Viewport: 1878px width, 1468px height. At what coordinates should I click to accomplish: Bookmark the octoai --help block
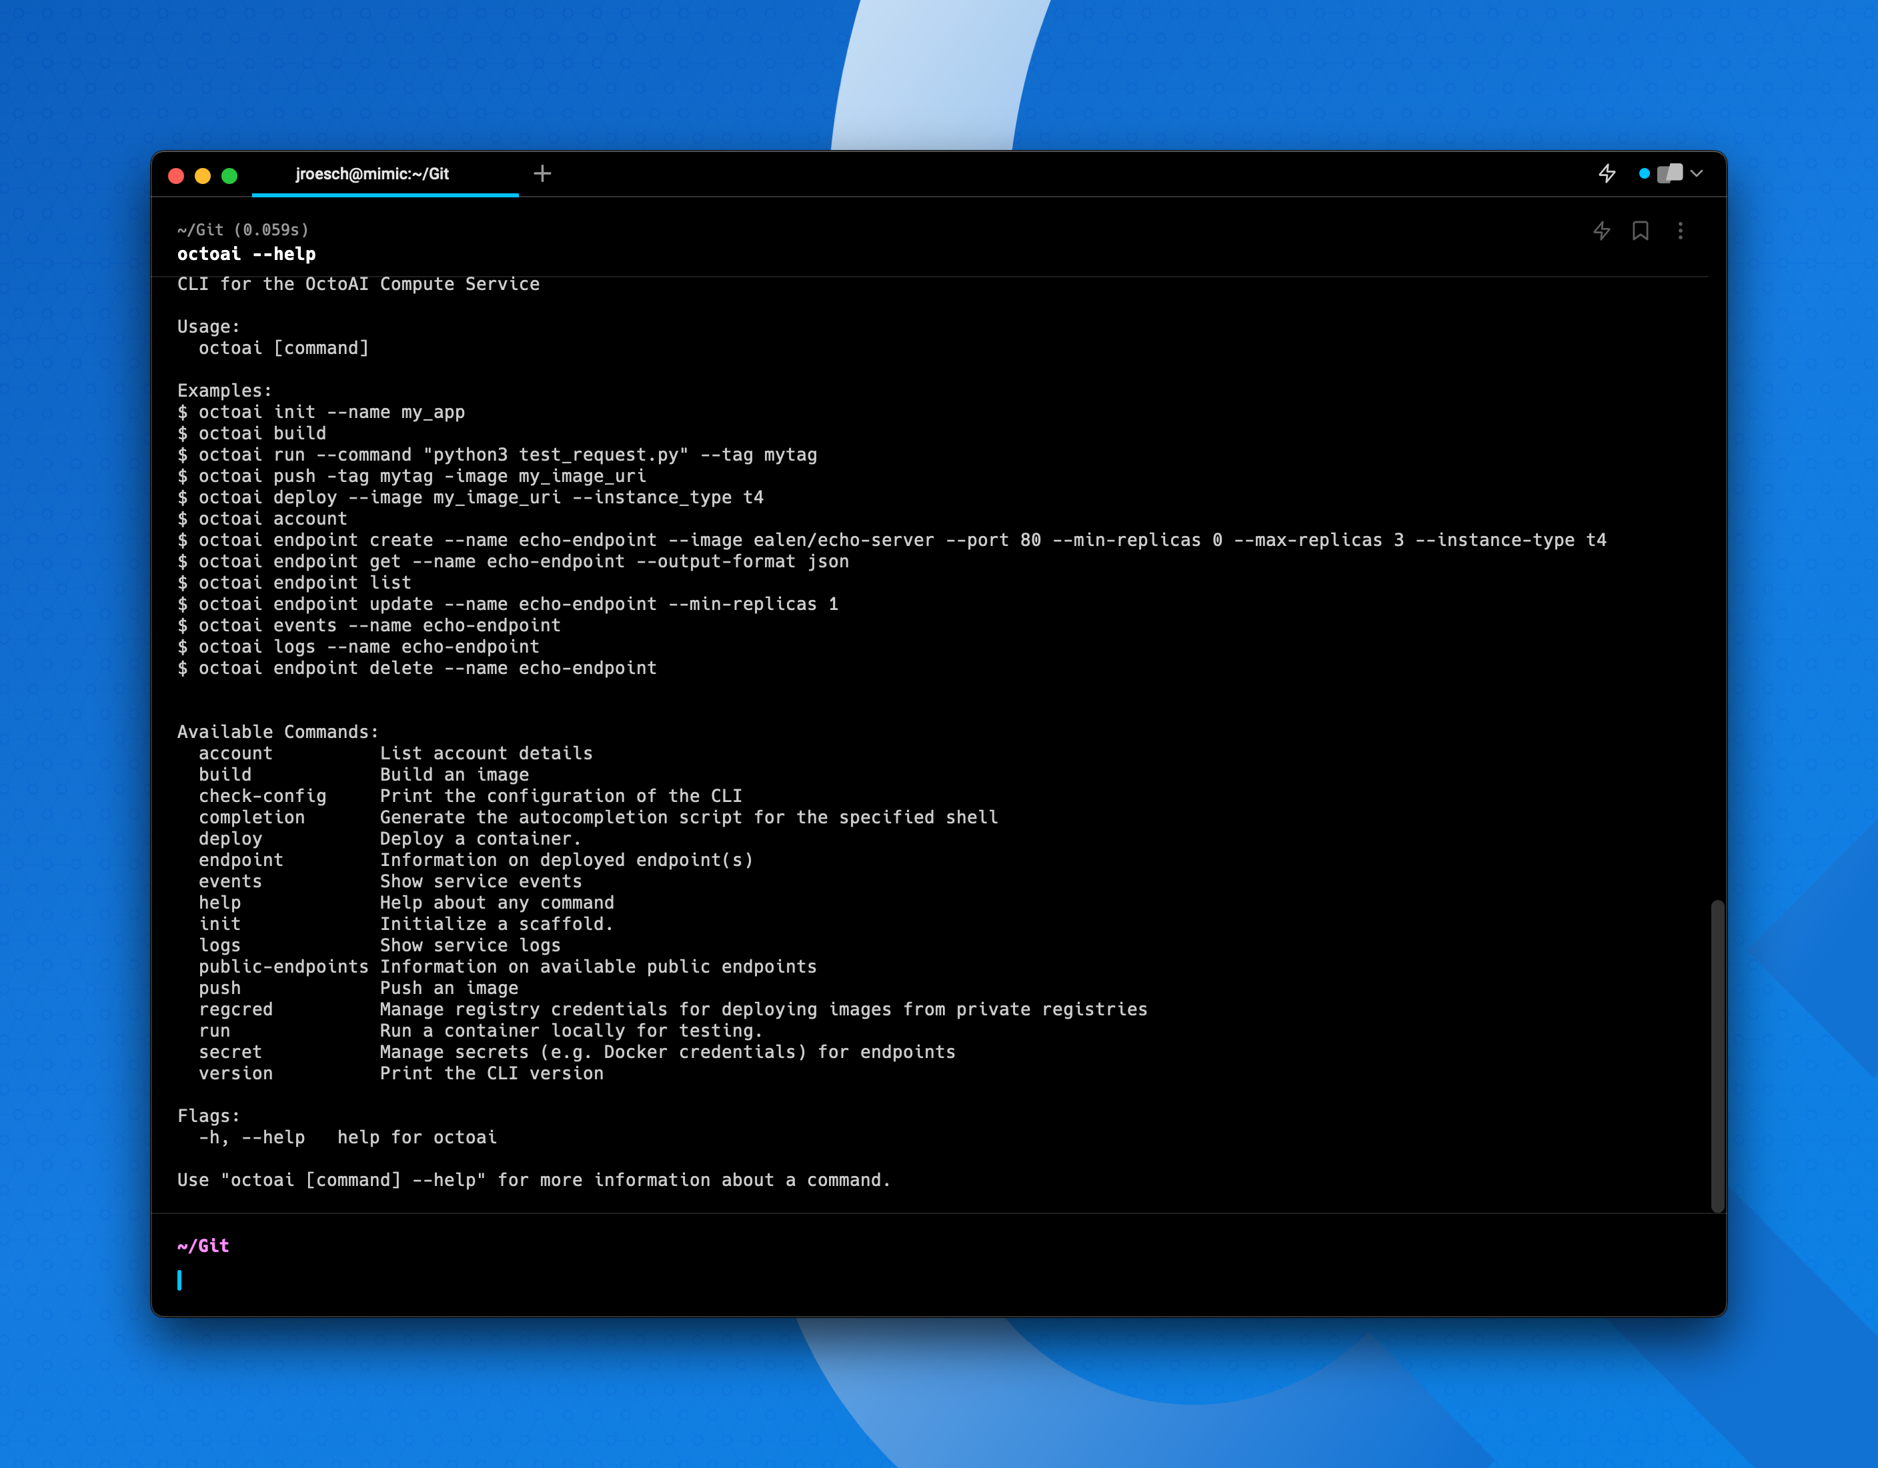click(x=1640, y=231)
